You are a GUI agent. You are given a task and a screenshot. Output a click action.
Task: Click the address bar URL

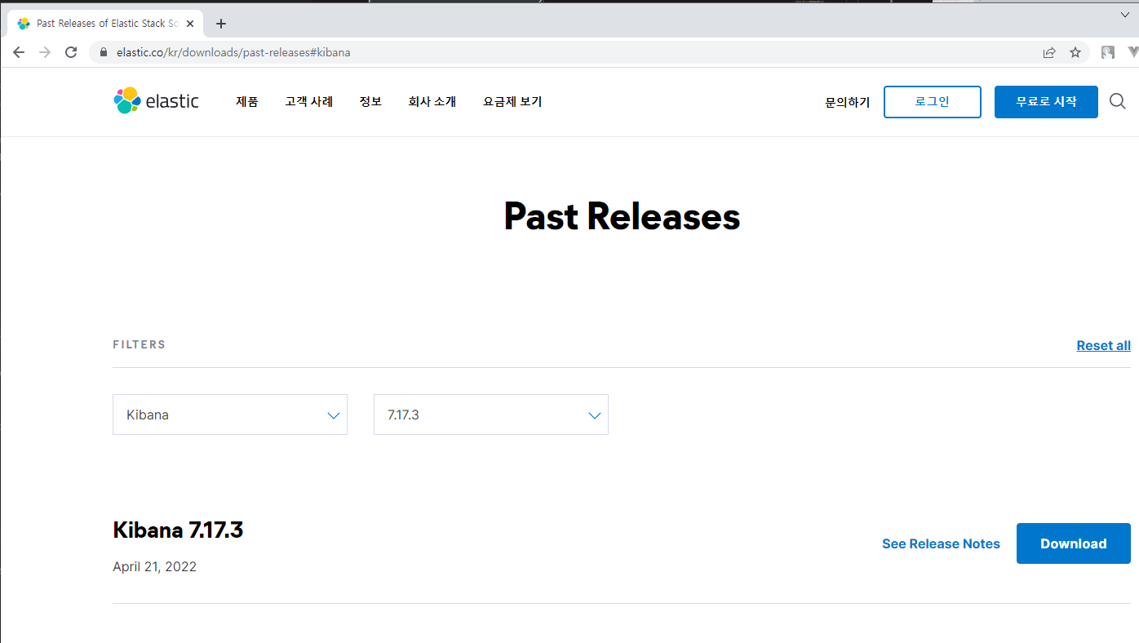[x=233, y=52]
